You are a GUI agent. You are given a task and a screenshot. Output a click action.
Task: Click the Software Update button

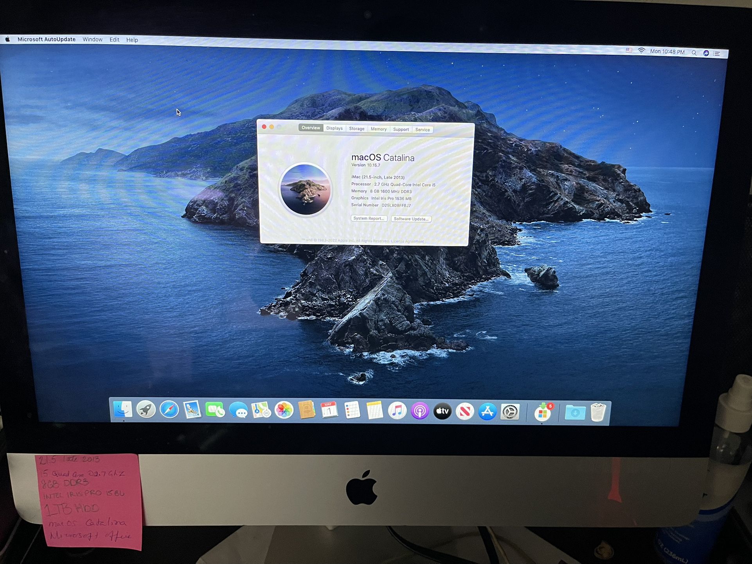click(x=411, y=219)
